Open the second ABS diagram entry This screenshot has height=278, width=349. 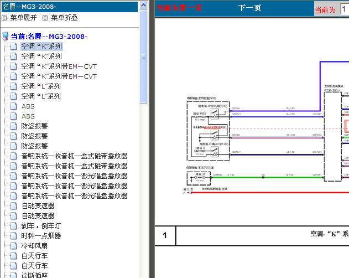coord(28,116)
